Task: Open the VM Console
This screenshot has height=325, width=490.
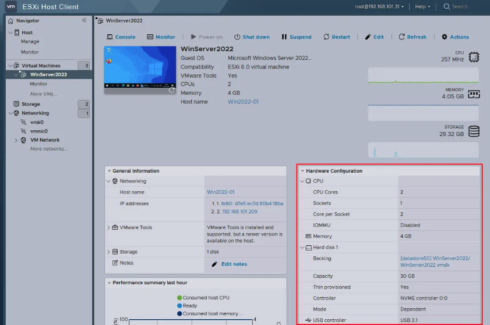Action: click(121, 37)
